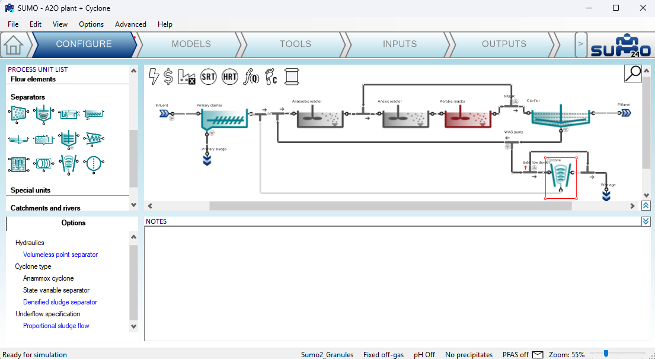
Task: Click the next arrow button beside OUTPUTS
Action: (580, 44)
